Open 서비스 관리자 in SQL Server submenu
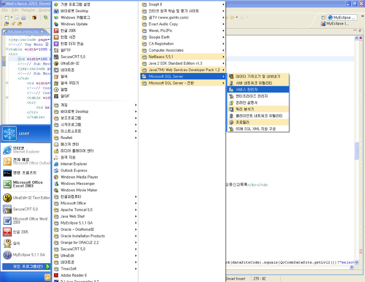365x282 pixels. pos(258,89)
